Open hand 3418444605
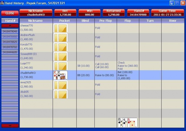Image resolution: width=186 pixels, height=131 pixels. [10, 52]
